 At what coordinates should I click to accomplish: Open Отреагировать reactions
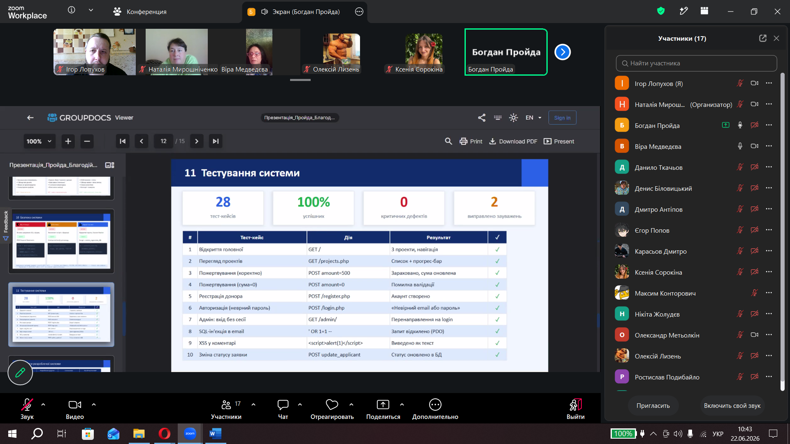pos(332,409)
